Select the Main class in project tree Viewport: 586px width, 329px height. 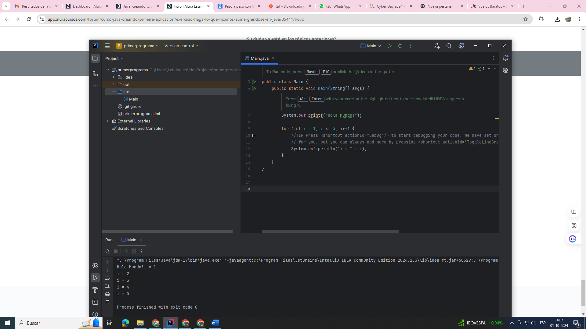pyautogui.click(x=131, y=99)
